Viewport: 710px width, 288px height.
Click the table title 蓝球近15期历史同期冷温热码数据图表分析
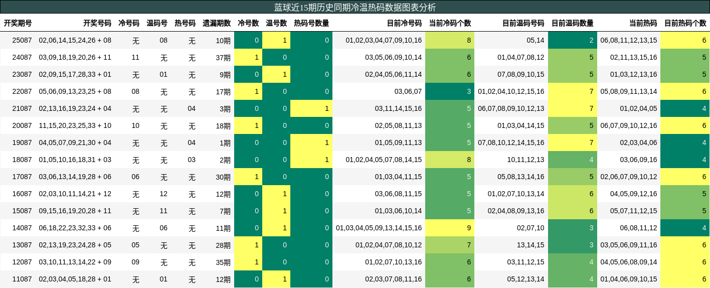tap(355, 7)
